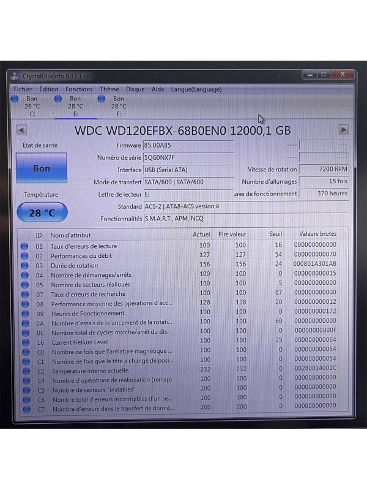Click the Actuel column header
The image size is (367, 490).
201,235
